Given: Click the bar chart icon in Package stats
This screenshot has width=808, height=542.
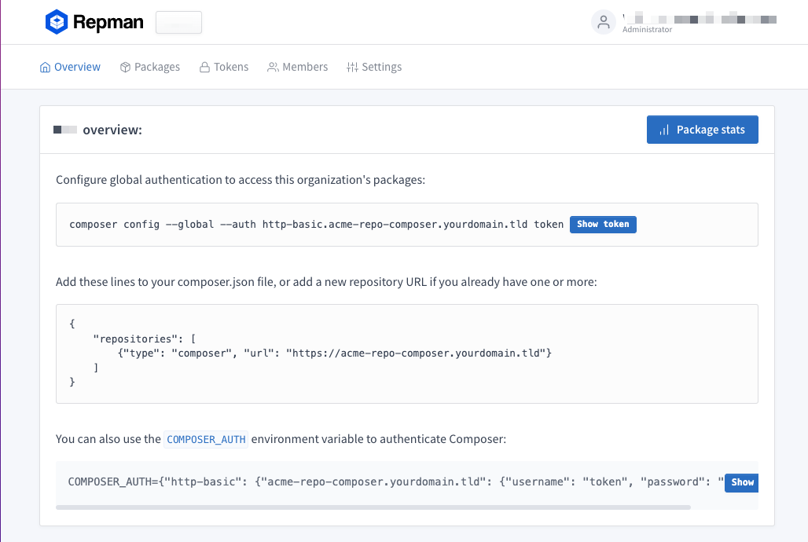Looking at the screenshot, I should pos(664,130).
